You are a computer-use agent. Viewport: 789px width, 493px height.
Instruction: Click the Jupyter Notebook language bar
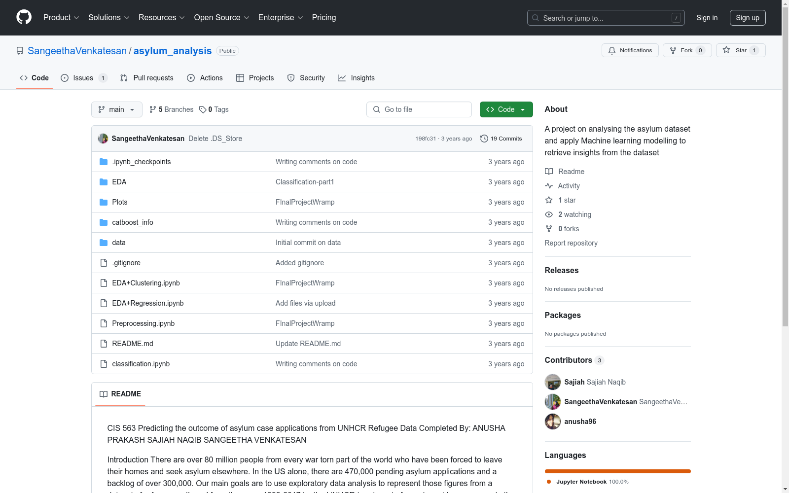618,471
